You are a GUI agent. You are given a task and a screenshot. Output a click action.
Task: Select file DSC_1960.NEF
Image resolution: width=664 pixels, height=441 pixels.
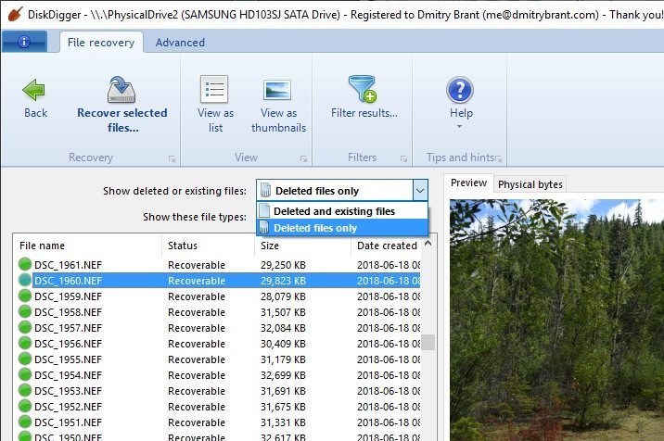click(69, 281)
